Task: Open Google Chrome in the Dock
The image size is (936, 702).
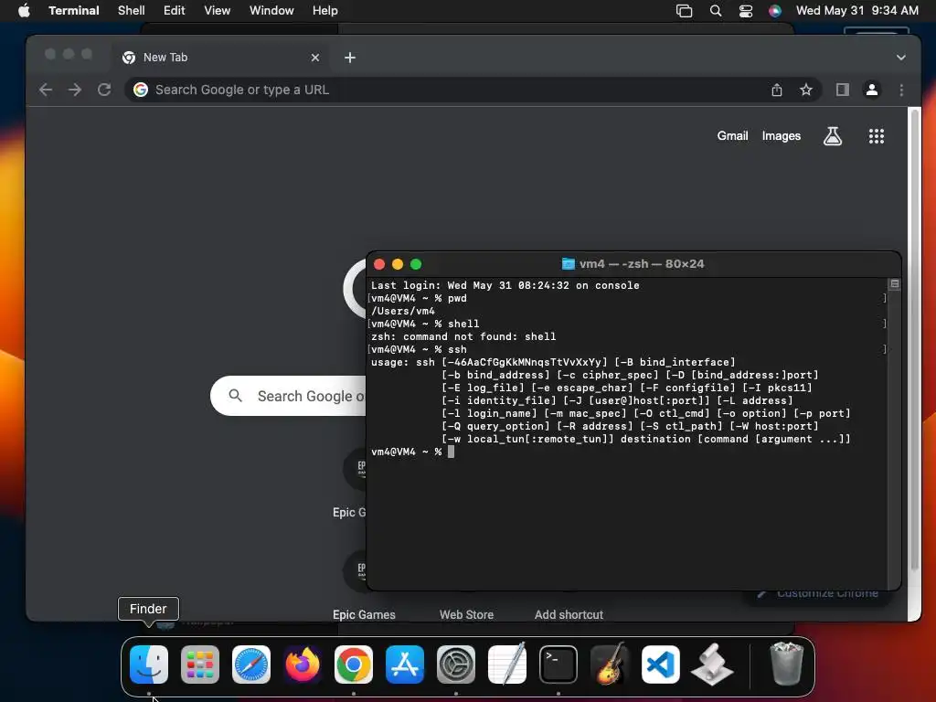Action: pyautogui.click(x=354, y=665)
